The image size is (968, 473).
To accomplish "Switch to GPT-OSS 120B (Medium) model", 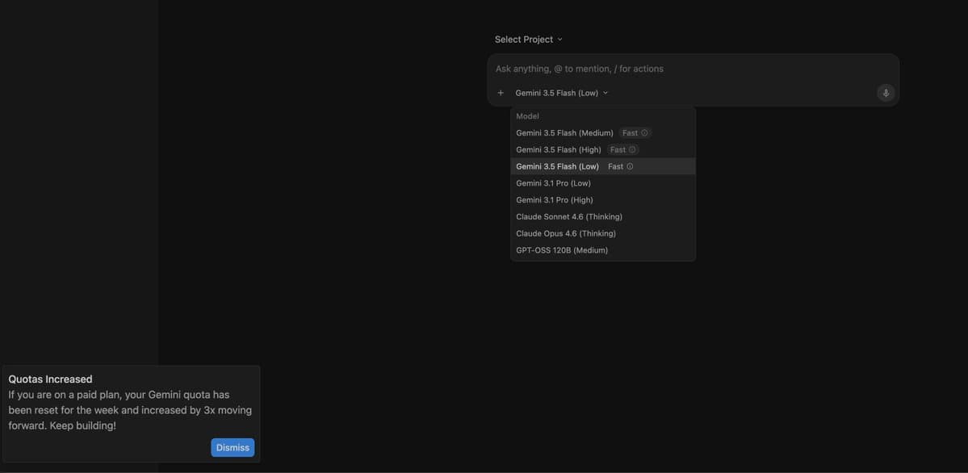I will [x=603, y=250].
